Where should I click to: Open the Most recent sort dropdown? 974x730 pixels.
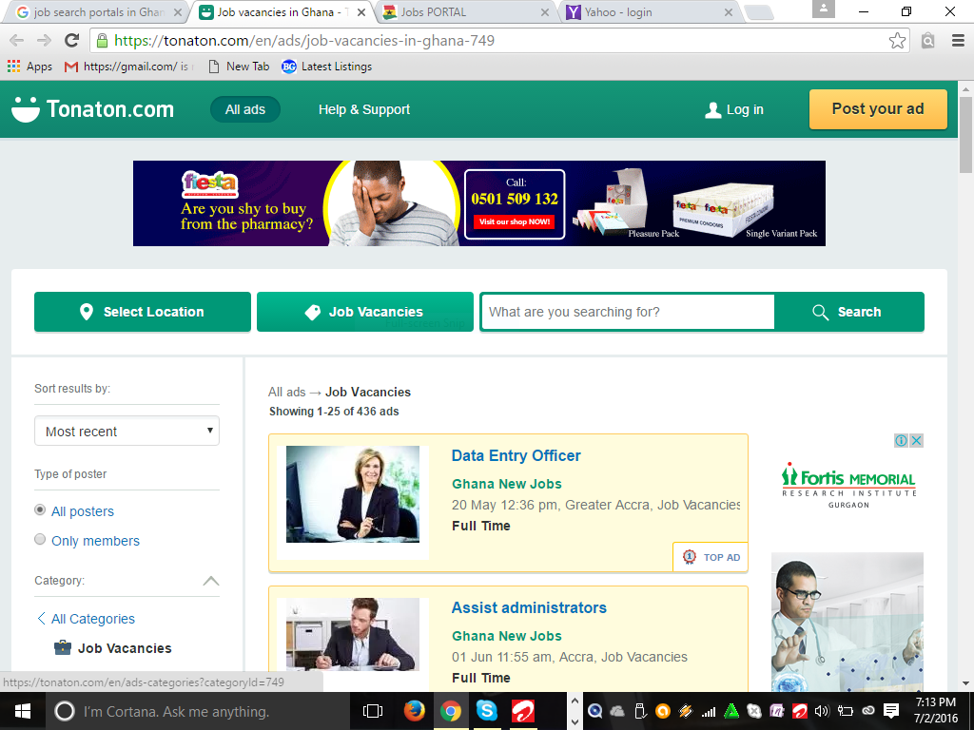127,431
